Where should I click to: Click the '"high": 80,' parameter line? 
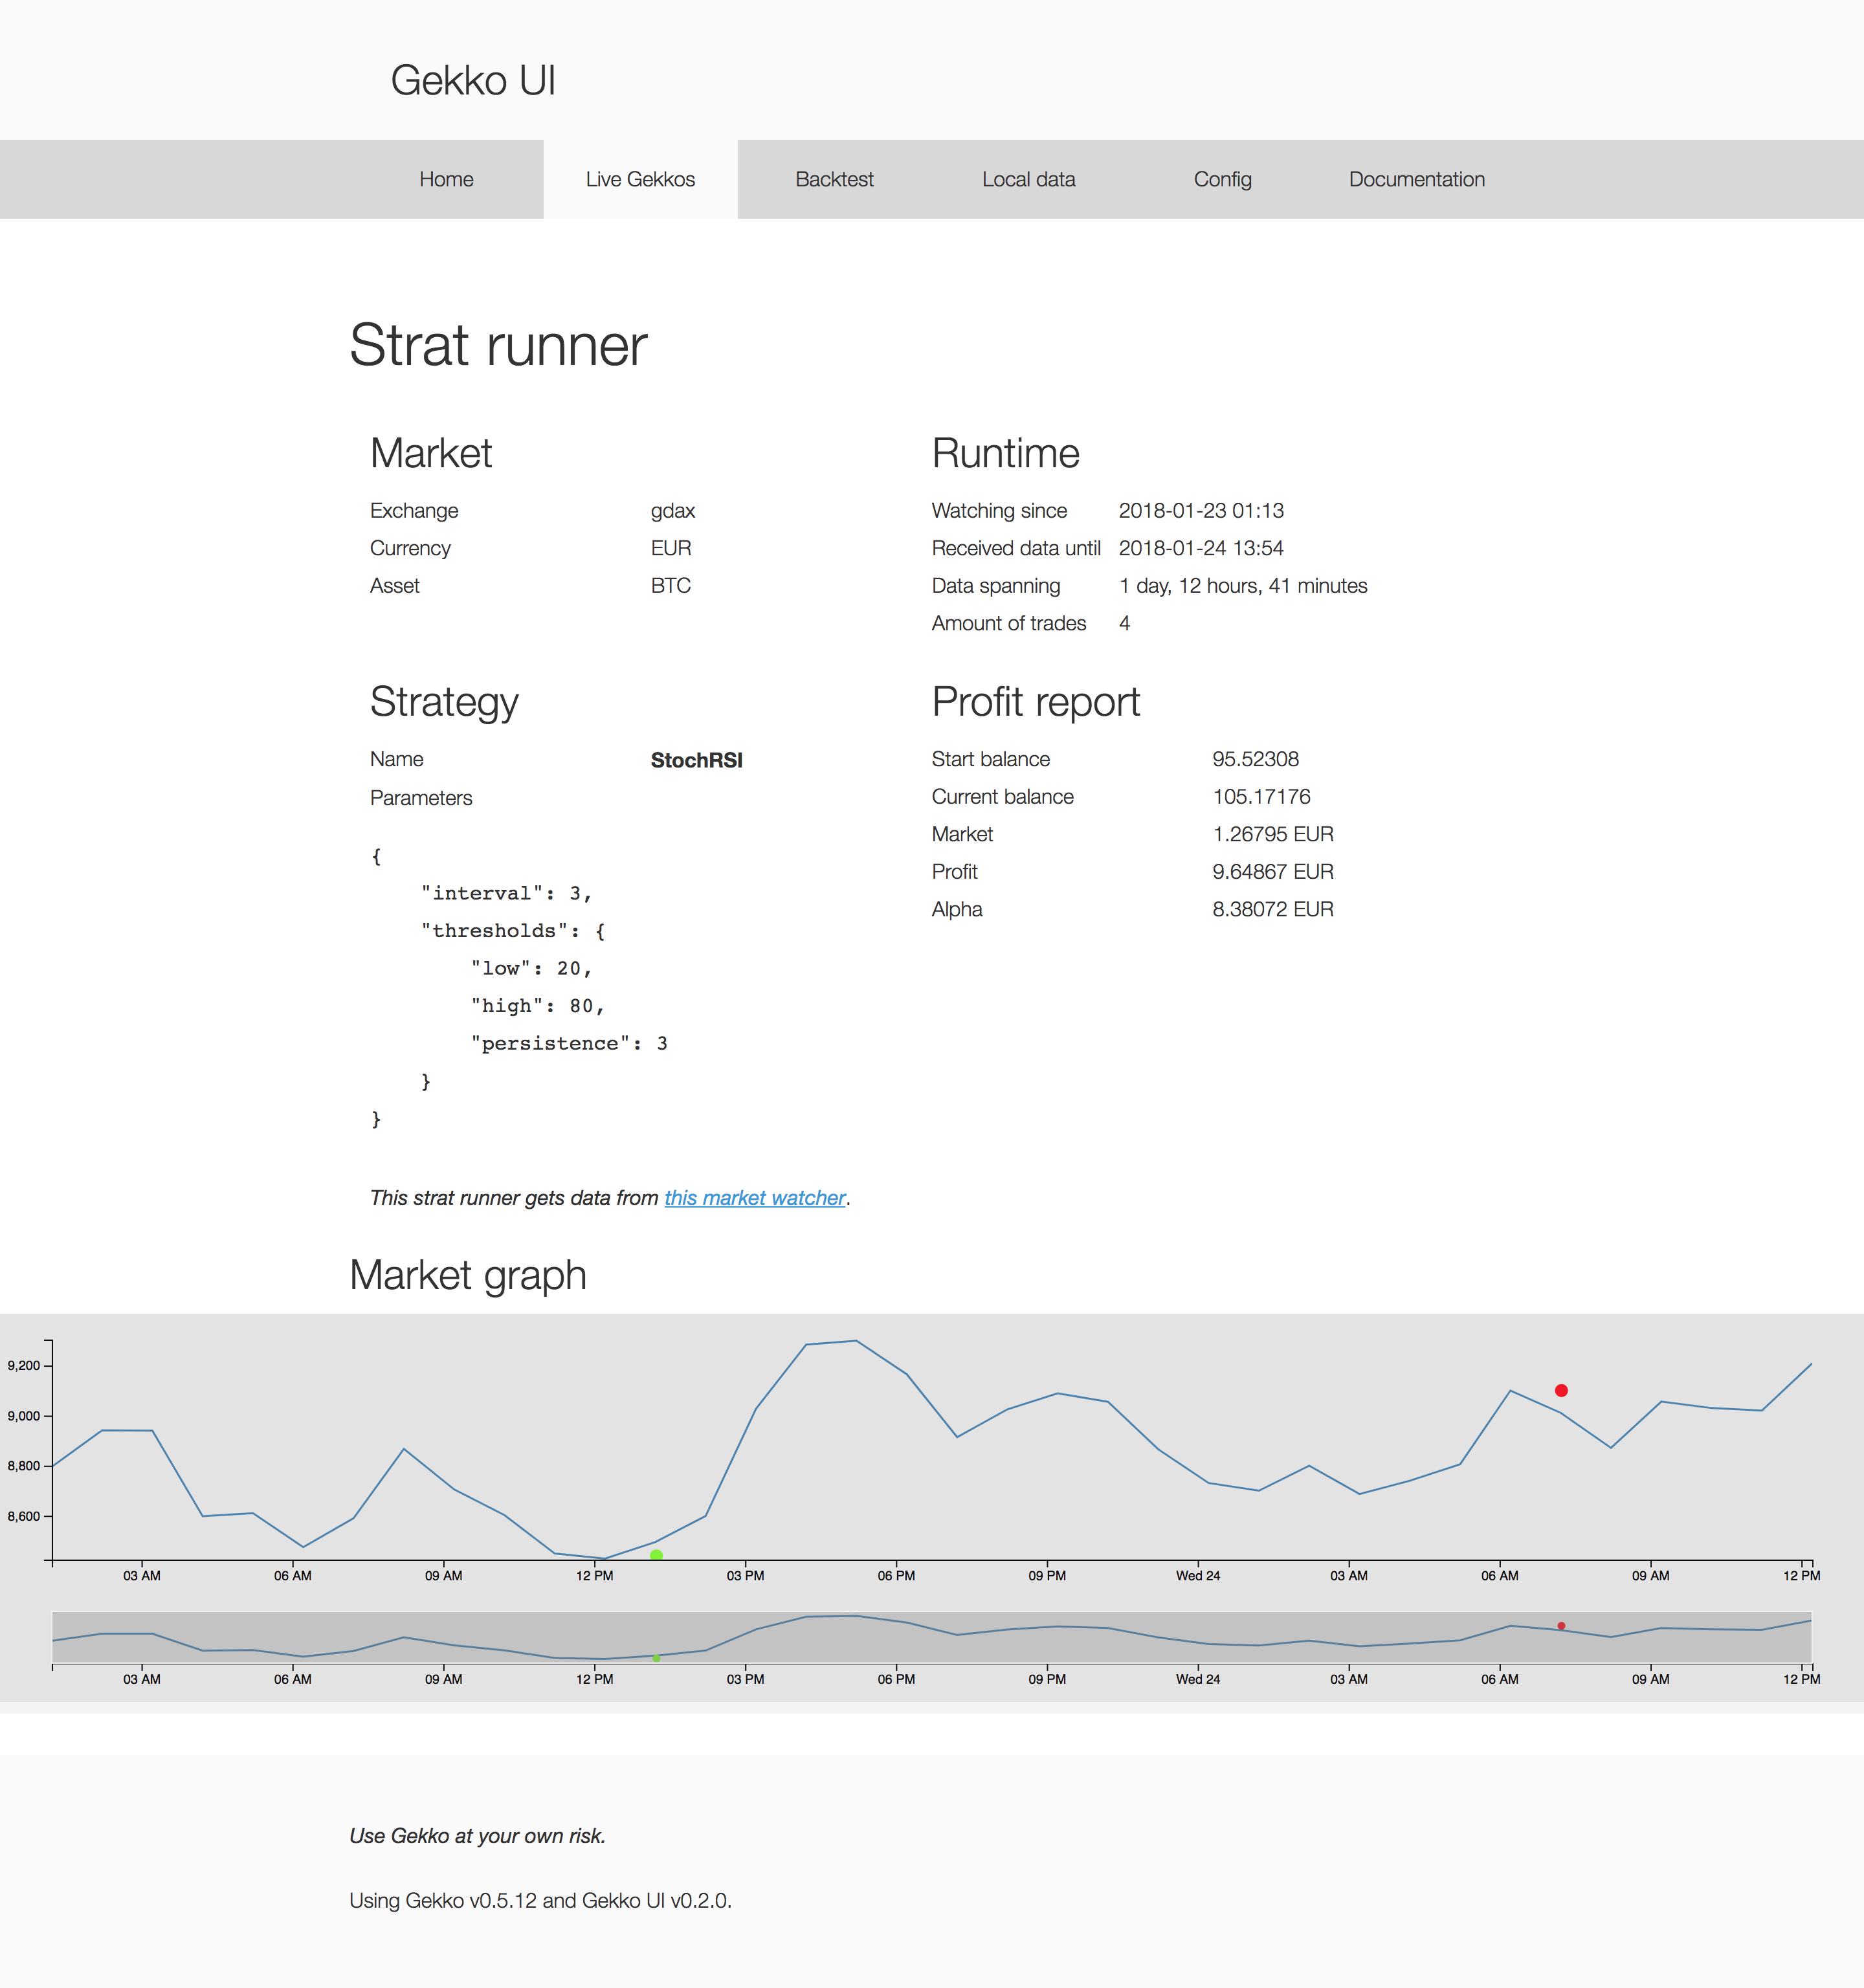coord(537,1006)
